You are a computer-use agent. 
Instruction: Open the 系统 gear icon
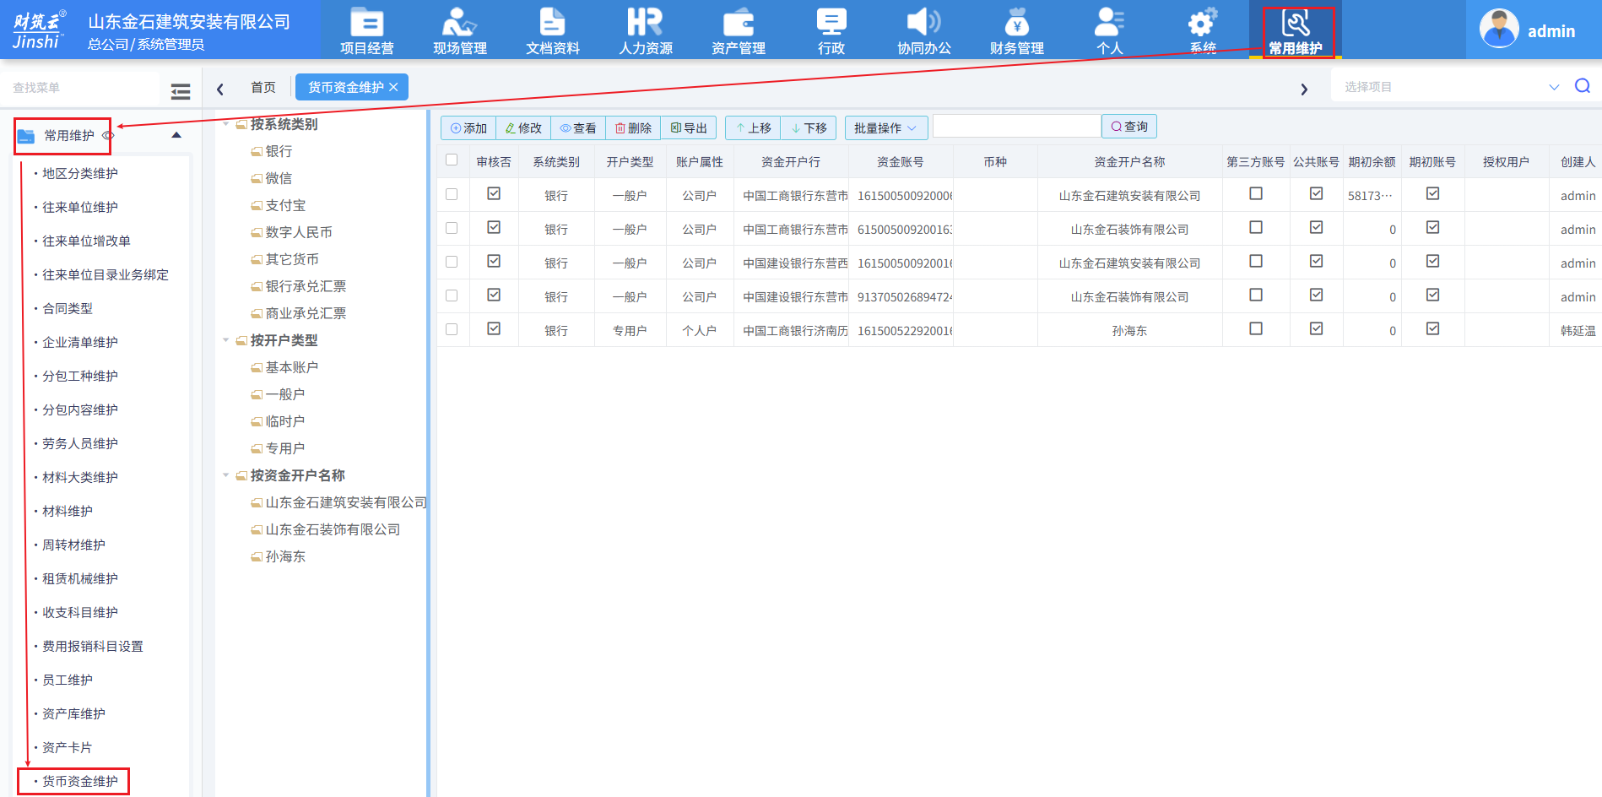(1202, 23)
